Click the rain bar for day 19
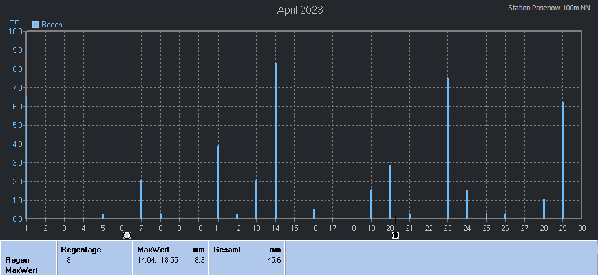The width and height of the screenshot is (598, 275). click(x=372, y=204)
